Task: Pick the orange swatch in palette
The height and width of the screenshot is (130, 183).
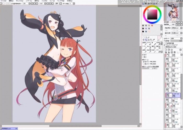Action: pyautogui.click(x=152, y=26)
